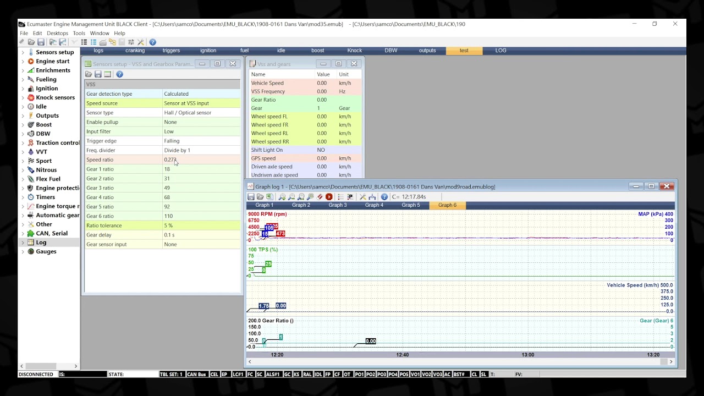This screenshot has width=704, height=396.
Task: Expand the Log tree node
Action: (23, 243)
